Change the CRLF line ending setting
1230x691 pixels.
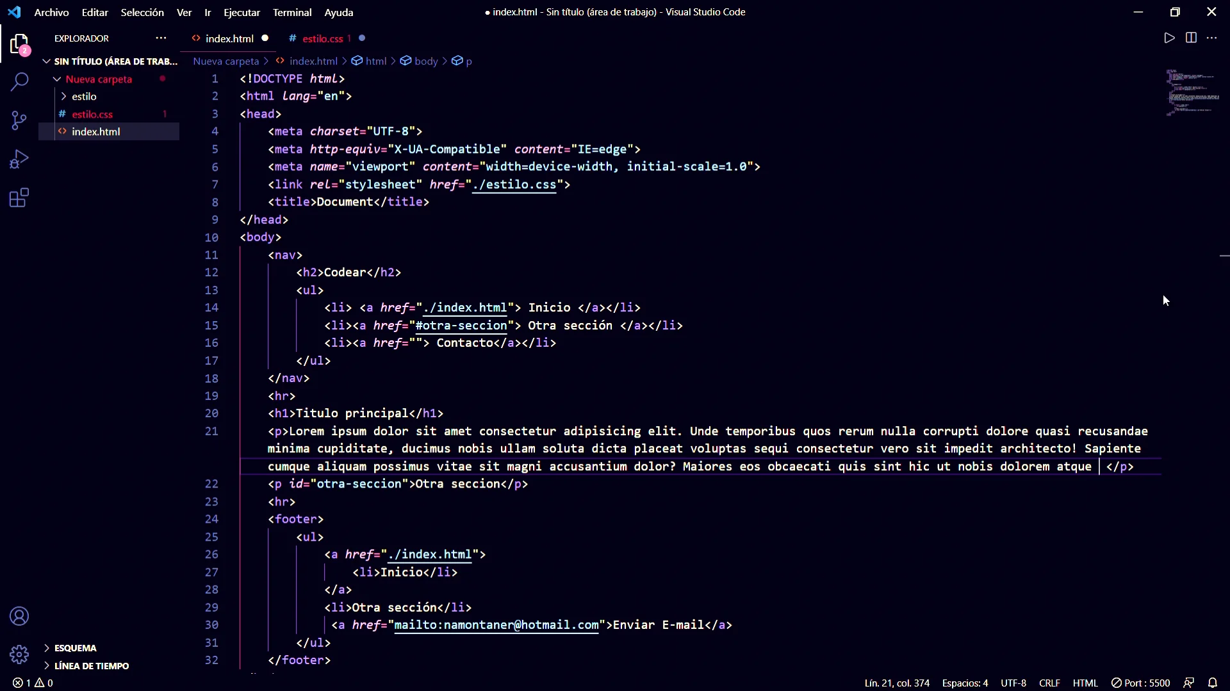(1049, 683)
